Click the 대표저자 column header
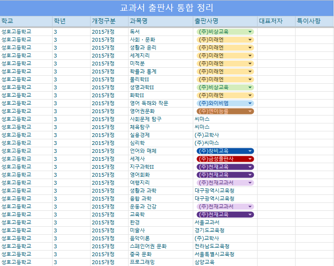This screenshot has height=266, width=334. [x=276, y=21]
